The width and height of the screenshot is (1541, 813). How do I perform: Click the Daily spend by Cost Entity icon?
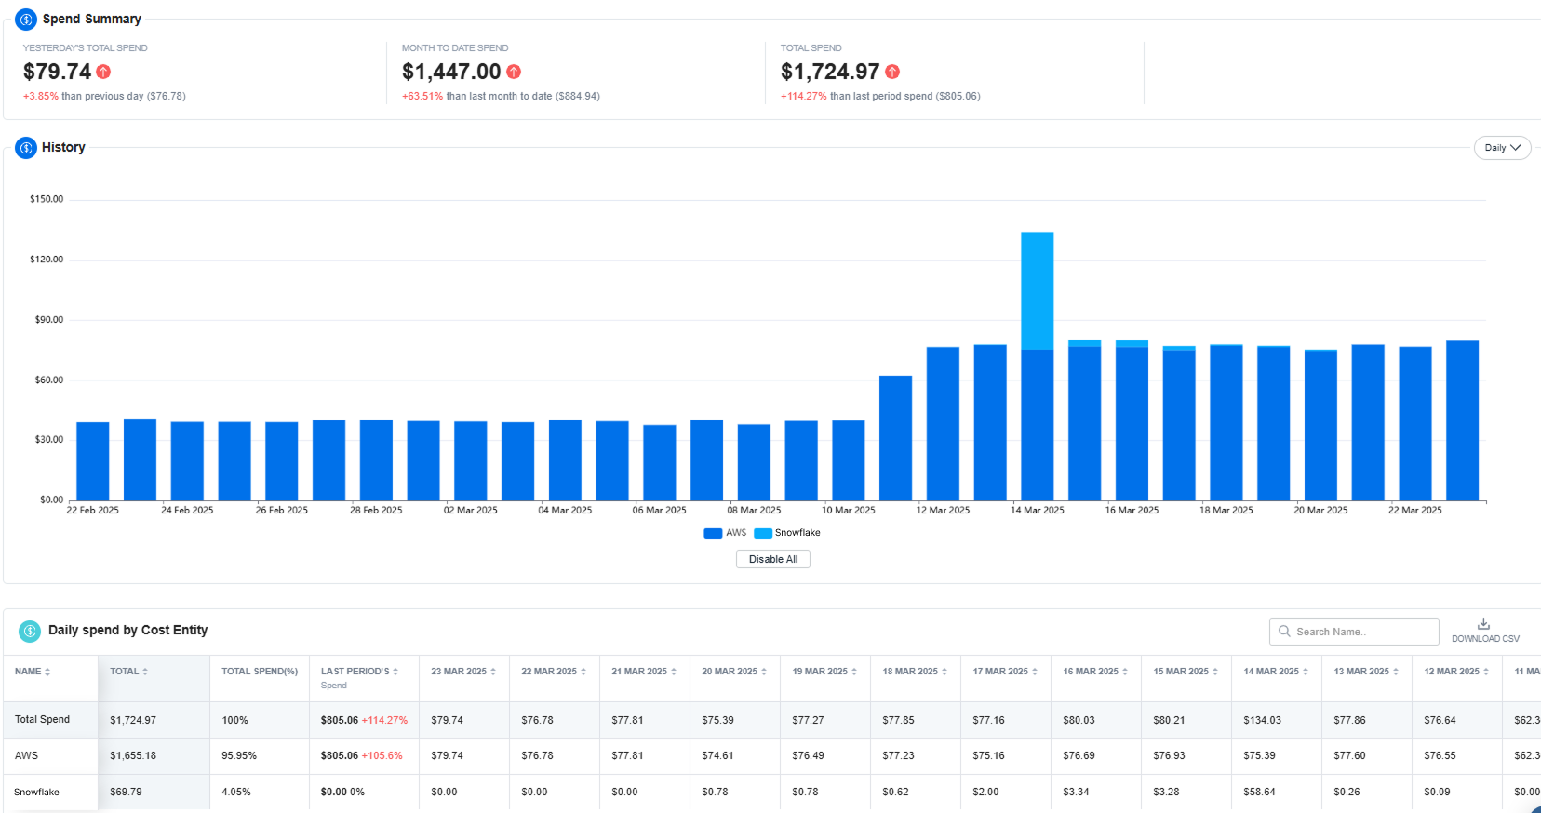[30, 631]
